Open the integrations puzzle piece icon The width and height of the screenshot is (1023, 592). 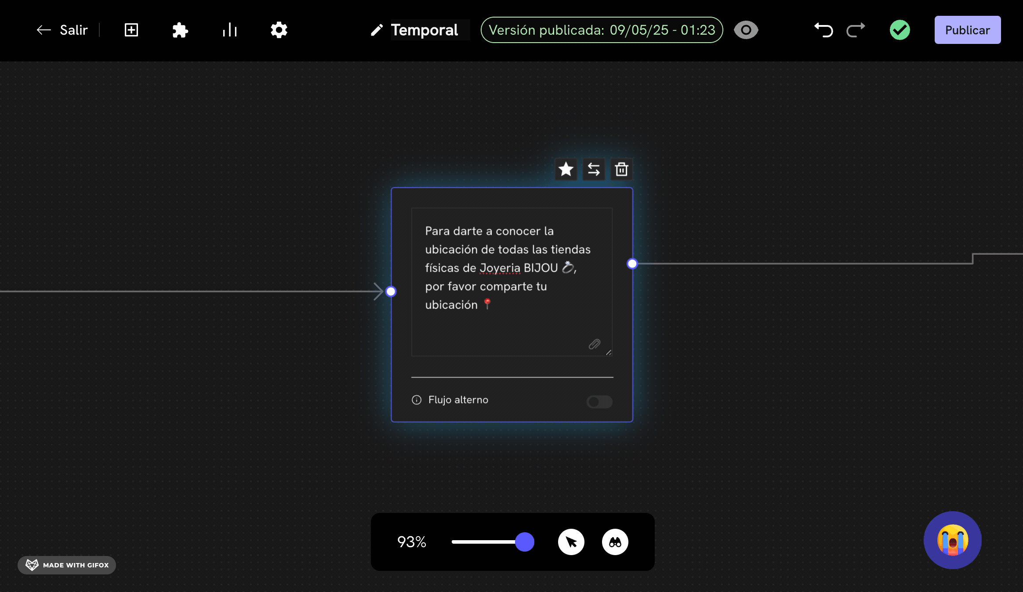180,30
